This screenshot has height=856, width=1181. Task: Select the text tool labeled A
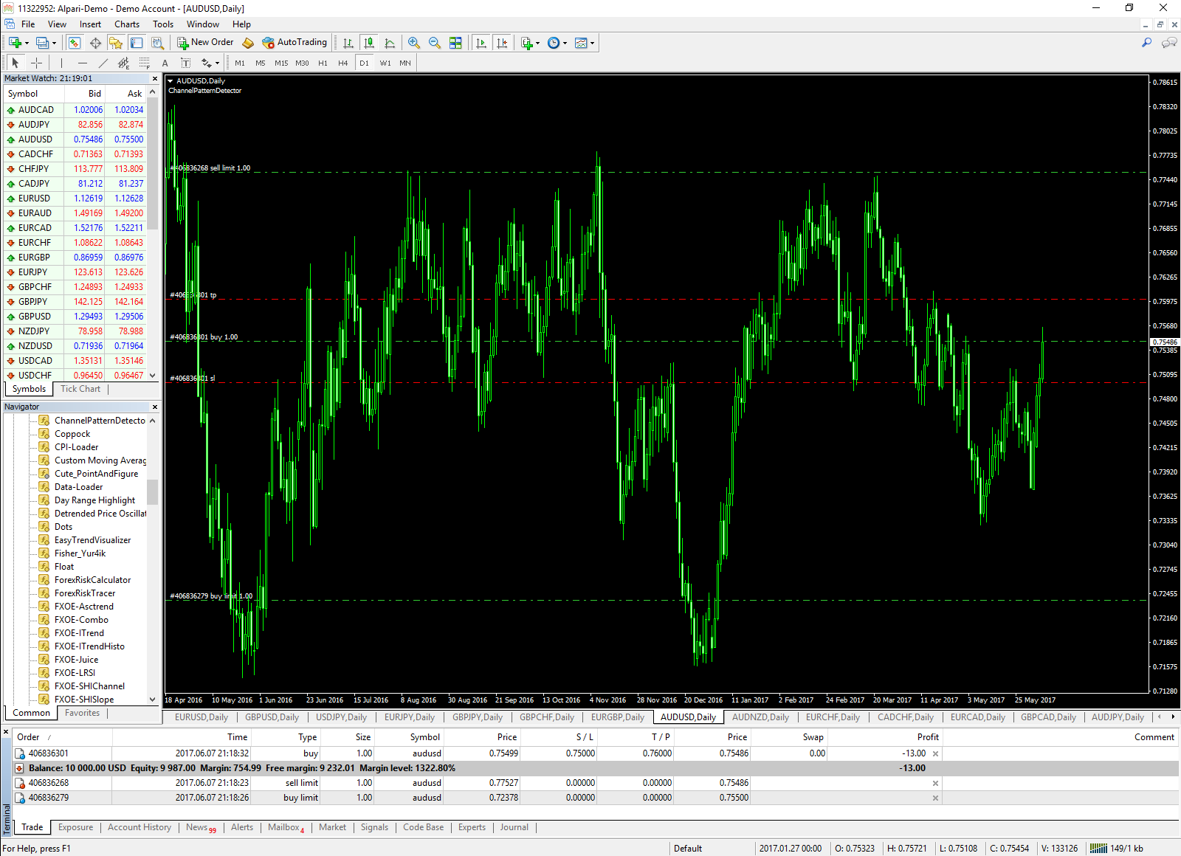165,63
